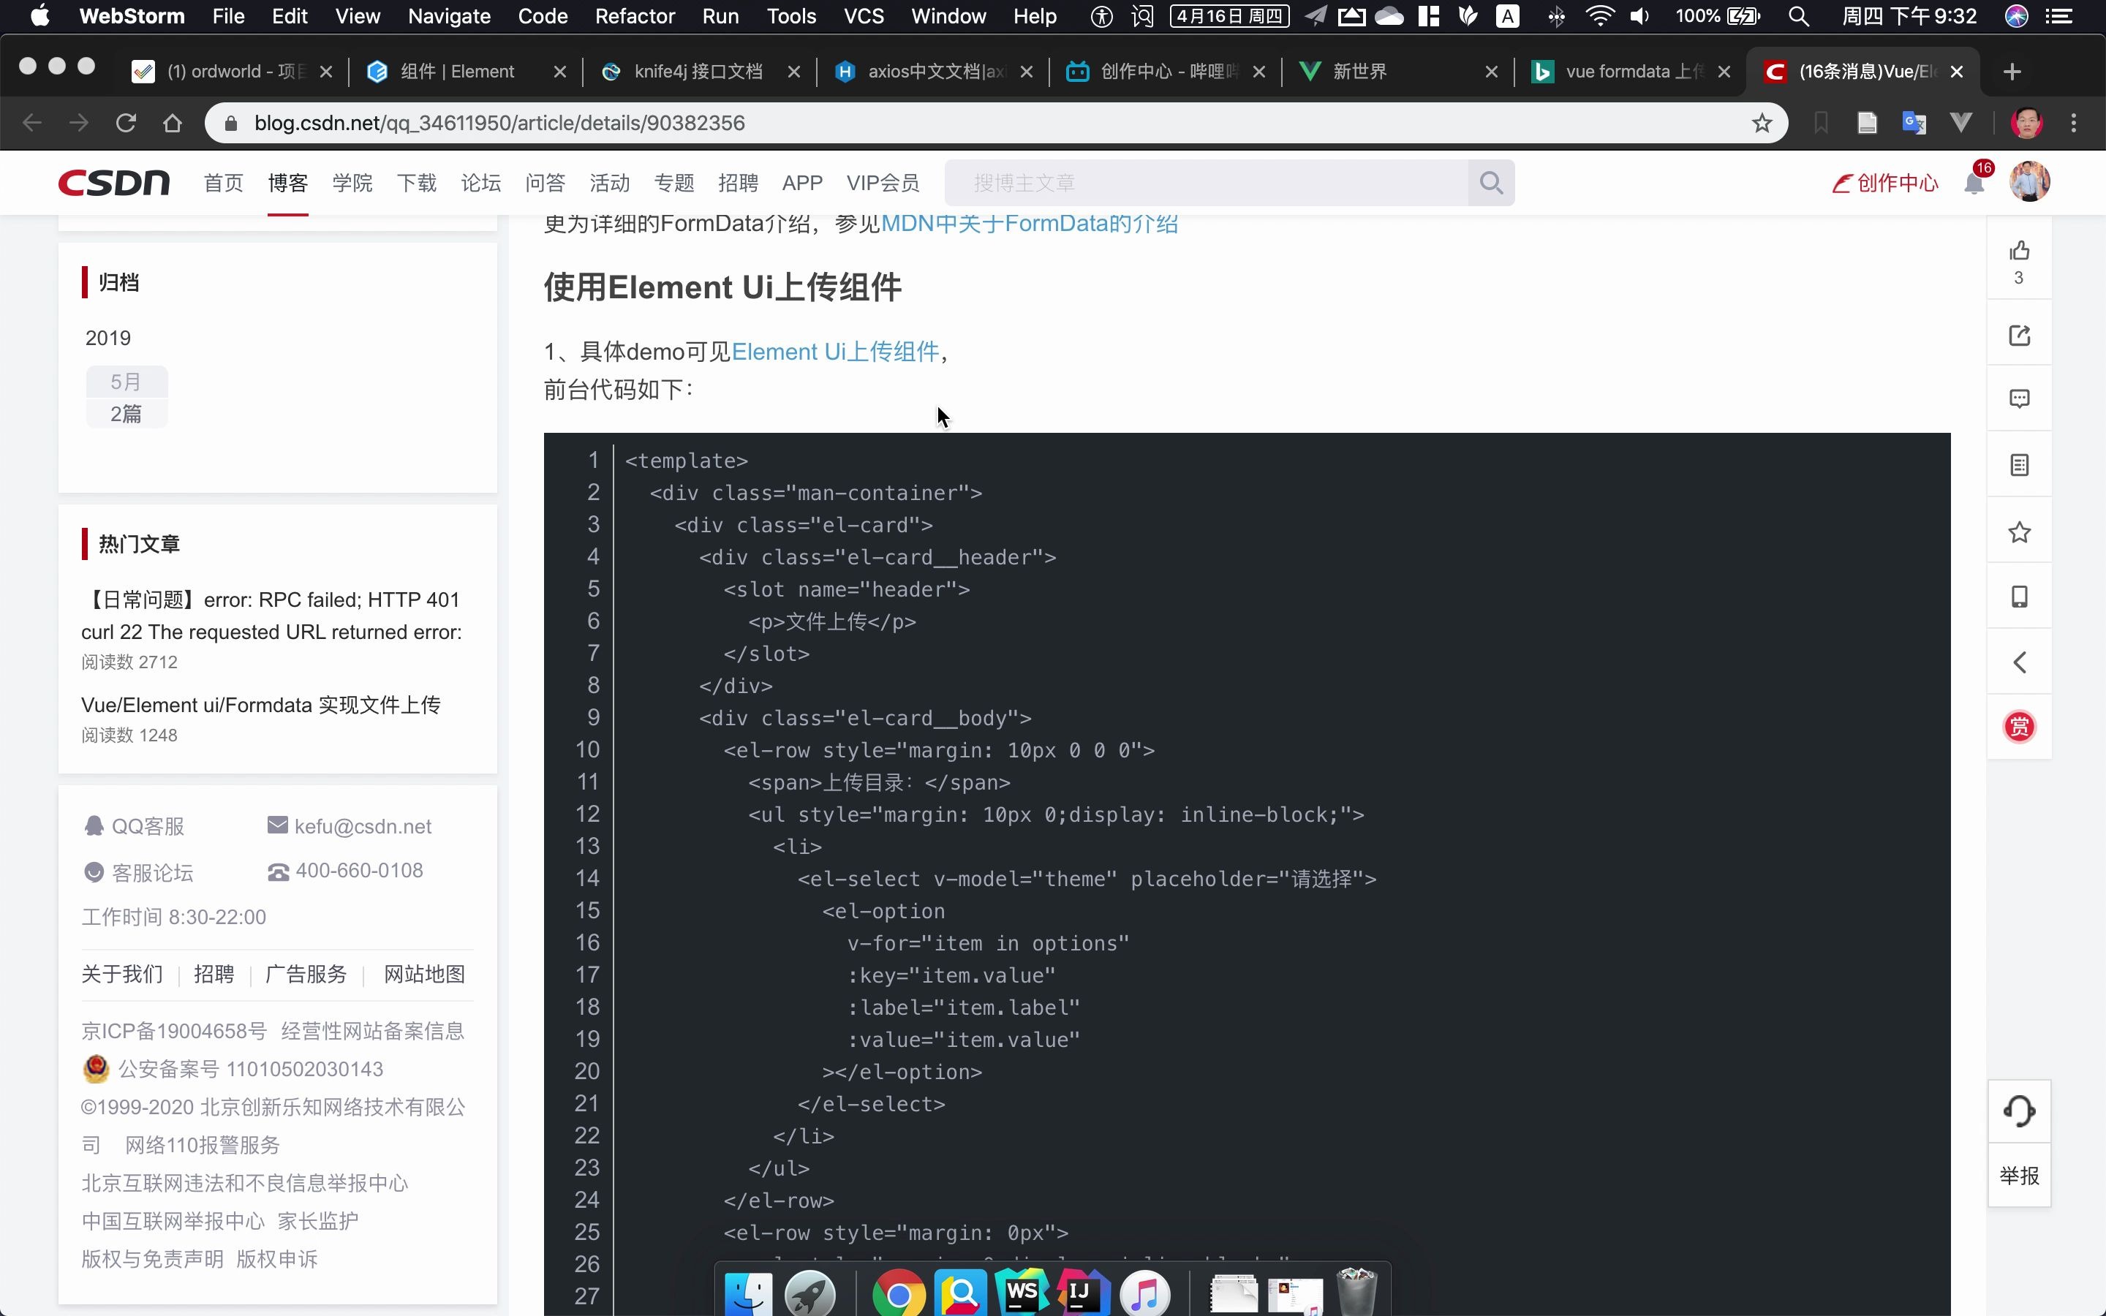Click the 收藏 like button on article
2106x1316 pixels.
point(2020,531)
